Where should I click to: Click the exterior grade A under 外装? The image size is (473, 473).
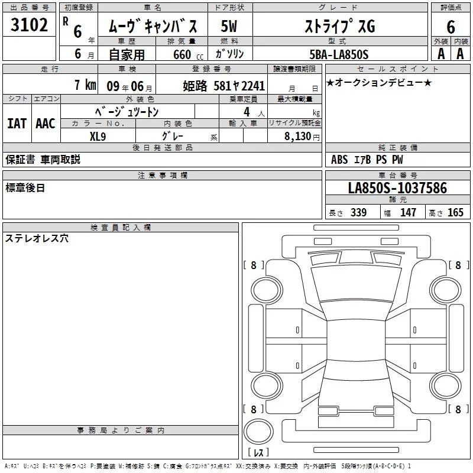click(x=440, y=53)
